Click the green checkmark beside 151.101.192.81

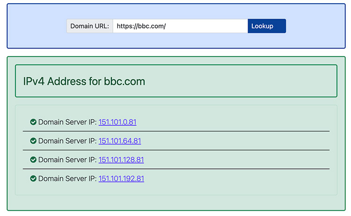point(33,178)
